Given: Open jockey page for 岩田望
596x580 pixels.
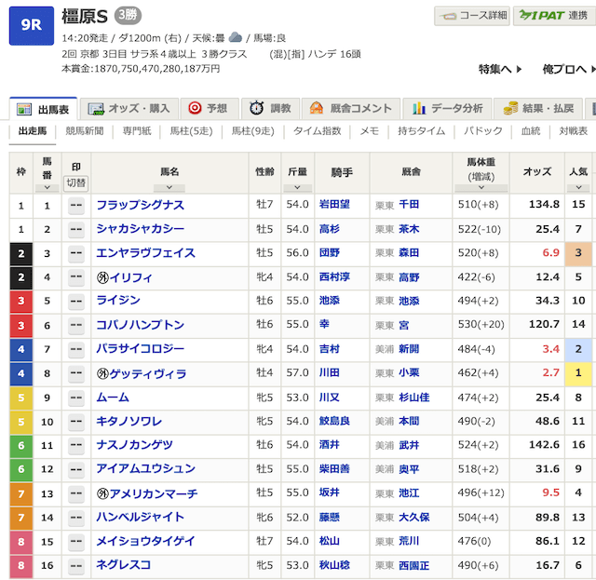Looking at the screenshot, I should 334,205.
